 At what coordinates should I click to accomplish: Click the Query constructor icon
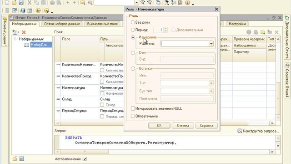click(x=240, y=131)
